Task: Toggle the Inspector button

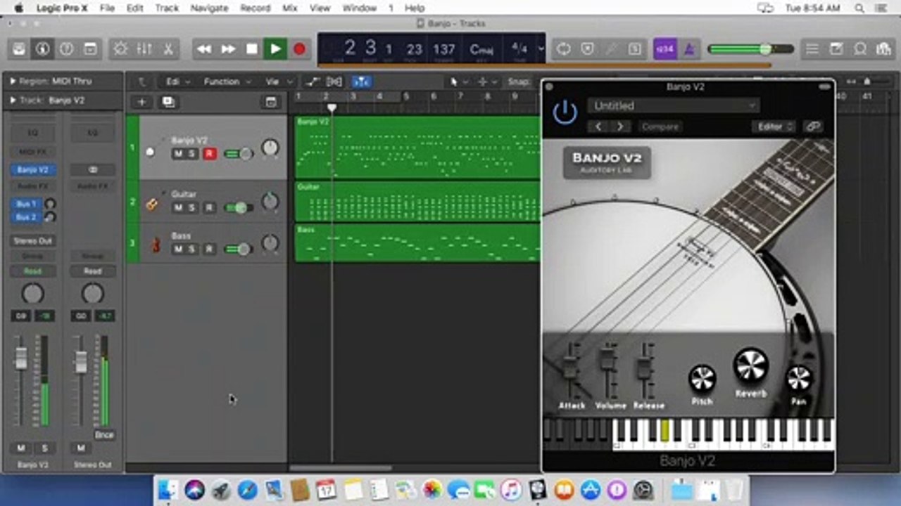Action: point(43,49)
